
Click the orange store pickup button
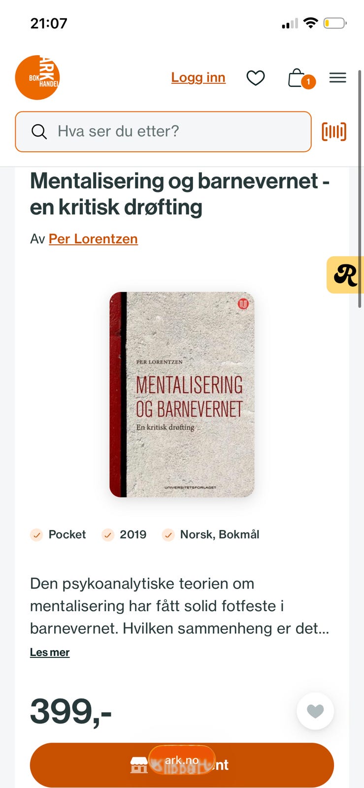tap(182, 765)
